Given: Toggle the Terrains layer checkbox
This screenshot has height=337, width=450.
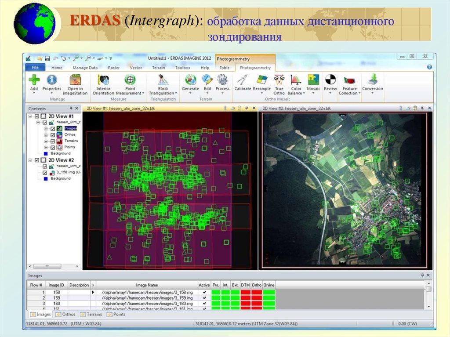Looking at the screenshot, I should [x=52, y=141].
